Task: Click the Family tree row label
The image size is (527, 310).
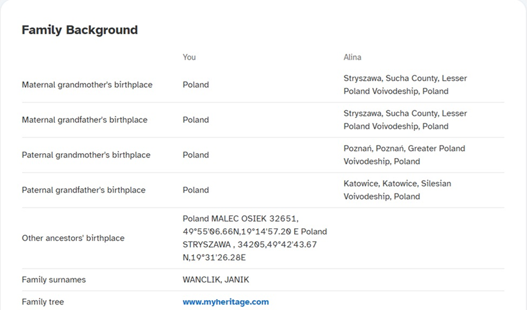Action: [x=43, y=302]
